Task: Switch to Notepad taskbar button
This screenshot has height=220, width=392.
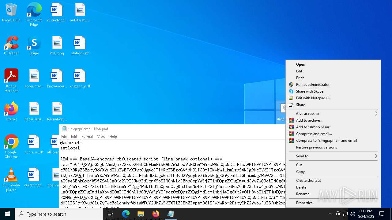Action: tap(171, 214)
